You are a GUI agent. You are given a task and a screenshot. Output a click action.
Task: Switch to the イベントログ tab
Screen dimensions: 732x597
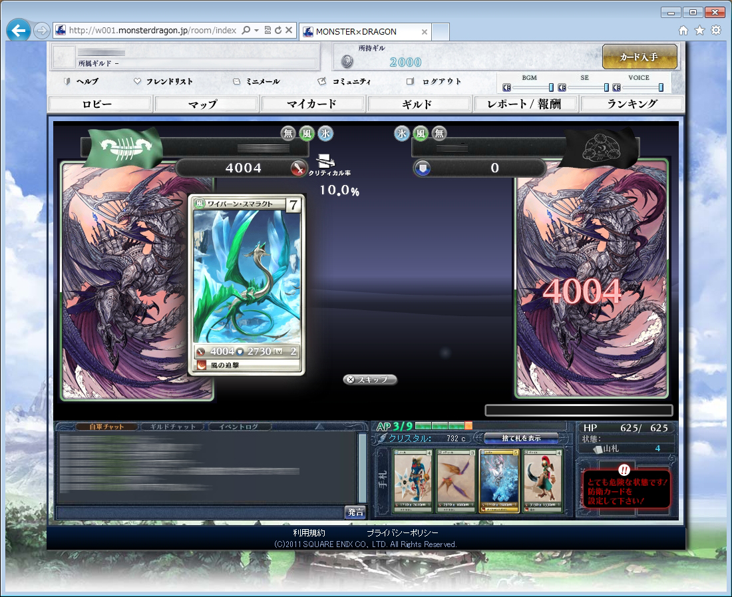click(239, 427)
